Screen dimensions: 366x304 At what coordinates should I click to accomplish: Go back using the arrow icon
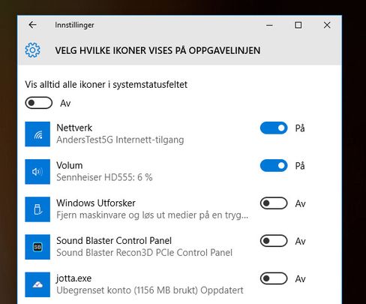32,25
